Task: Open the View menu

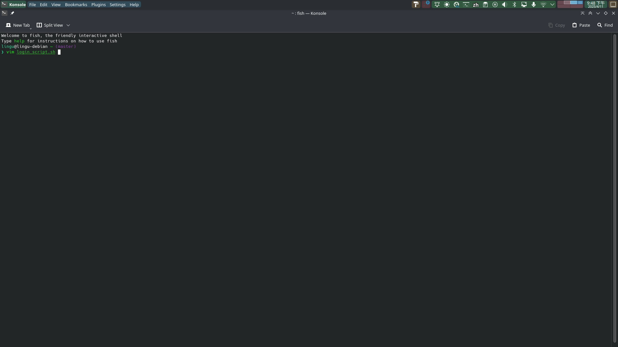Action: 56,4
